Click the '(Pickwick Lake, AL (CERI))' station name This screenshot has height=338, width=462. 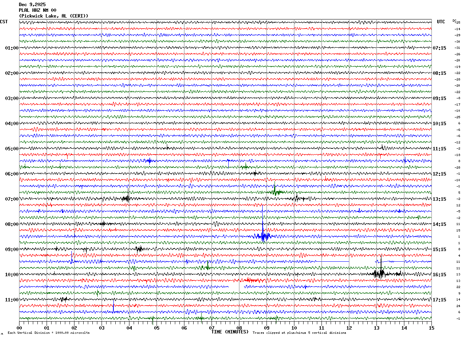(x=53, y=16)
